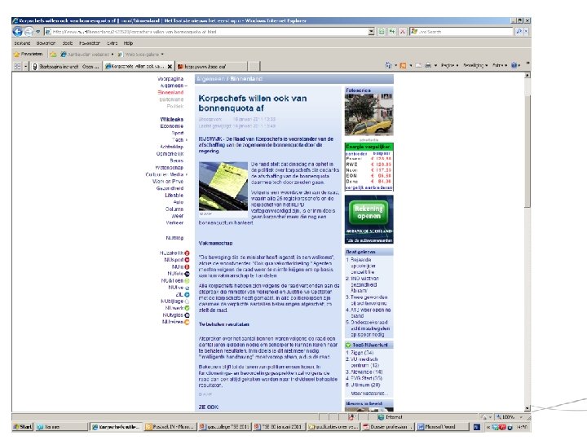Click the NUwerk green icon in sidebar
This screenshot has height=440, width=587.
[x=187, y=308]
